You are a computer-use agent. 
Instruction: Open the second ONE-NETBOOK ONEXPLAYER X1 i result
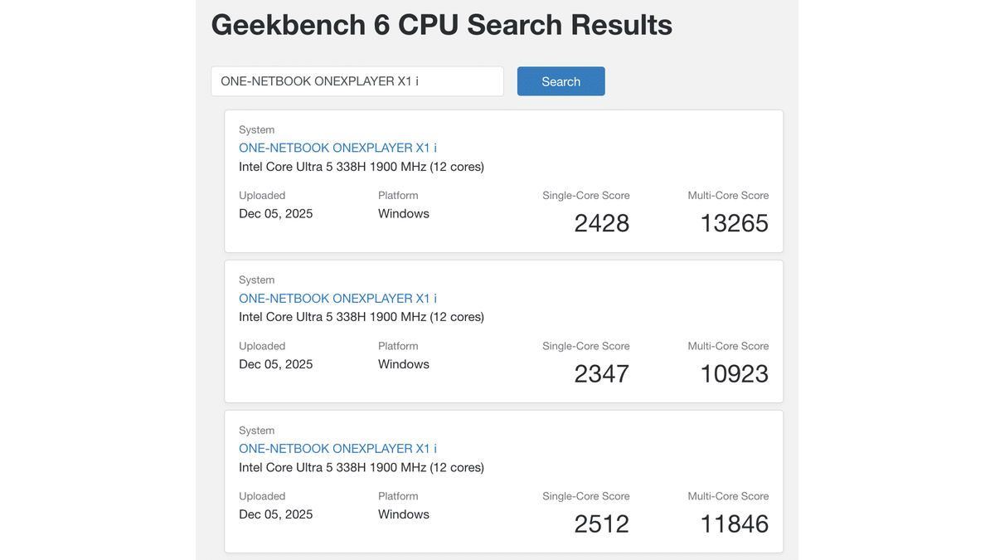point(337,298)
